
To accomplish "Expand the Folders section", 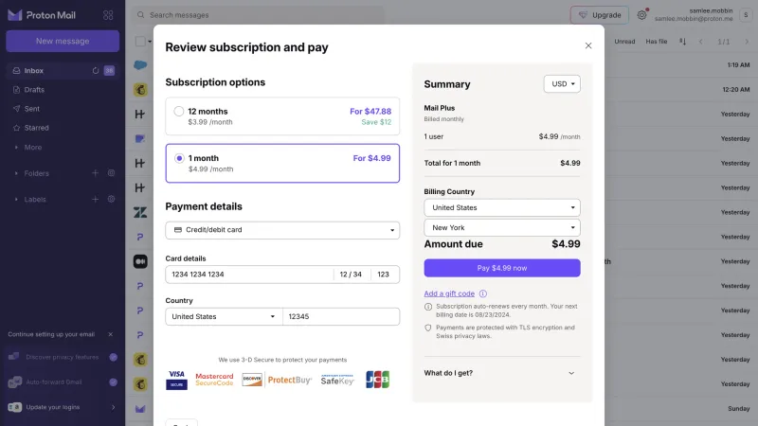I will click(36, 173).
